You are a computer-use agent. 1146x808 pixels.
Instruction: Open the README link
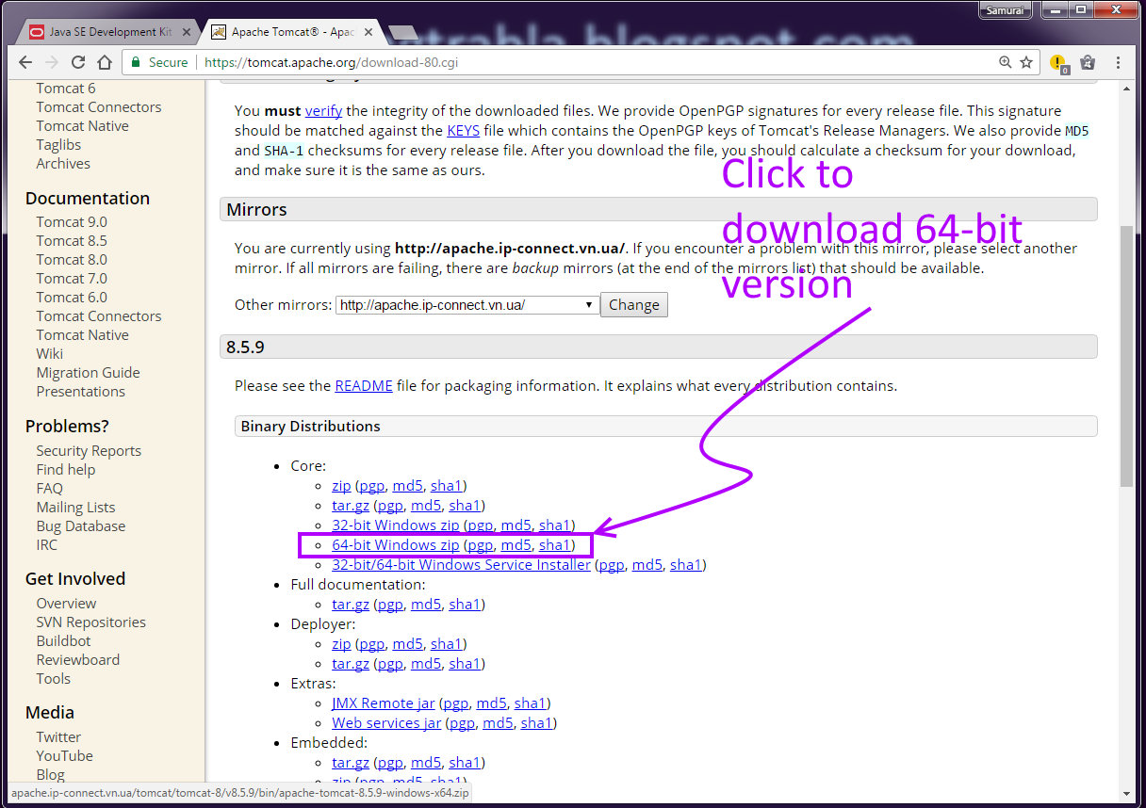tap(364, 386)
